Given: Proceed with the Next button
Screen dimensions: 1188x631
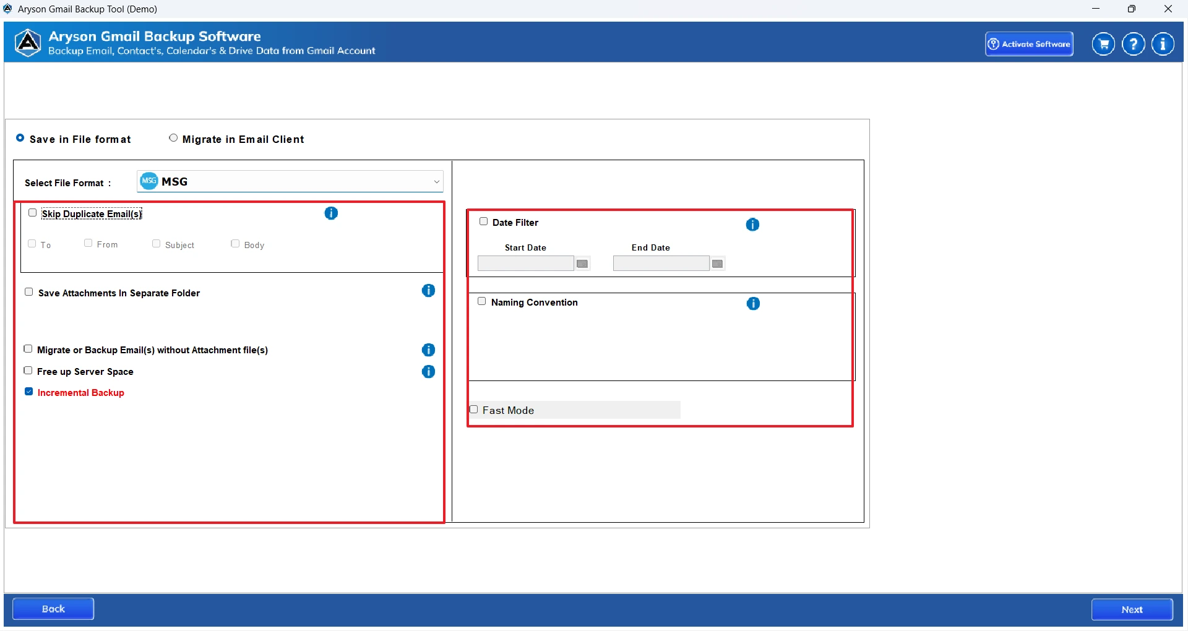Looking at the screenshot, I should pyautogui.click(x=1132, y=609).
